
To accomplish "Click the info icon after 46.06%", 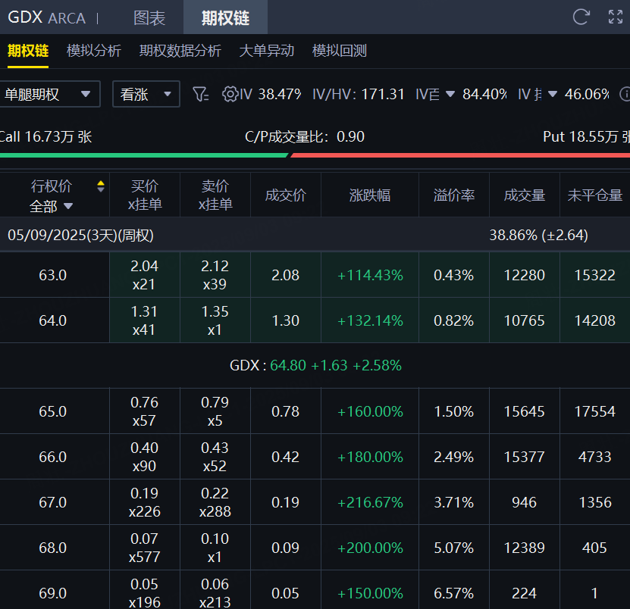I will [x=625, y=94].
